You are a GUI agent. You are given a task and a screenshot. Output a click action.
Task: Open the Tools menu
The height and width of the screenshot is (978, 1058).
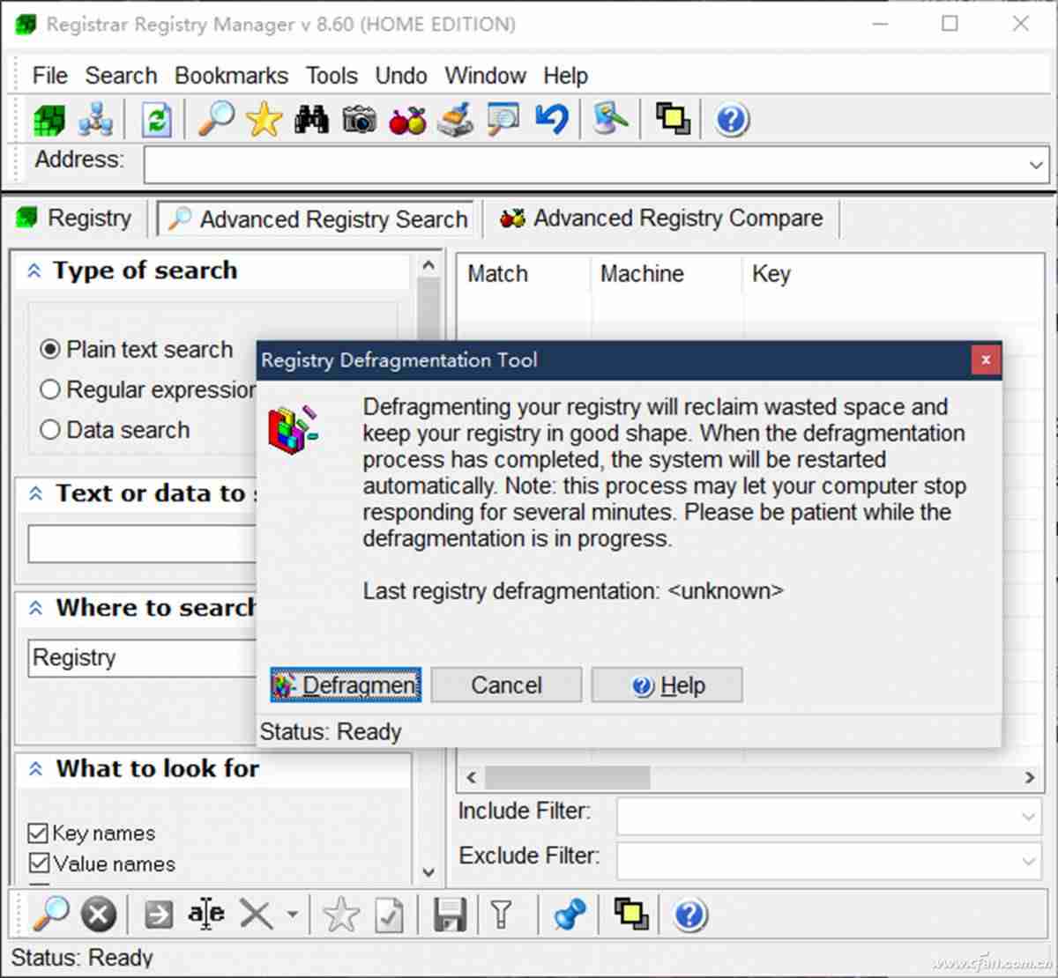[x=332, y=76]
